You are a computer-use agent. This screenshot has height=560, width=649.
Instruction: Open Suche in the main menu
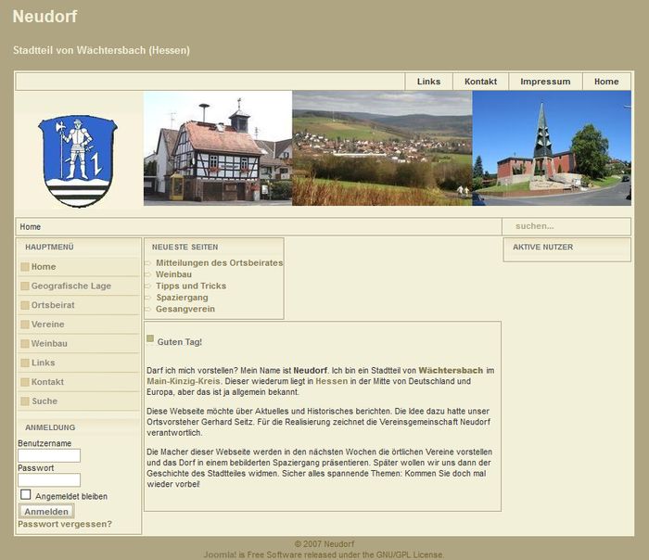[x=79, y=401]
